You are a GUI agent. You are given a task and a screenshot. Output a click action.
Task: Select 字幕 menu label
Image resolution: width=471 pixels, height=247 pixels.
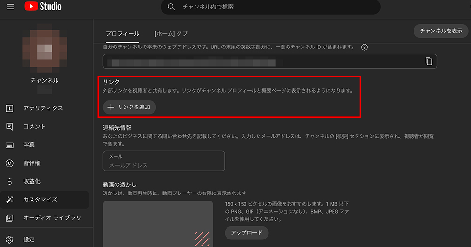point(29,145)
